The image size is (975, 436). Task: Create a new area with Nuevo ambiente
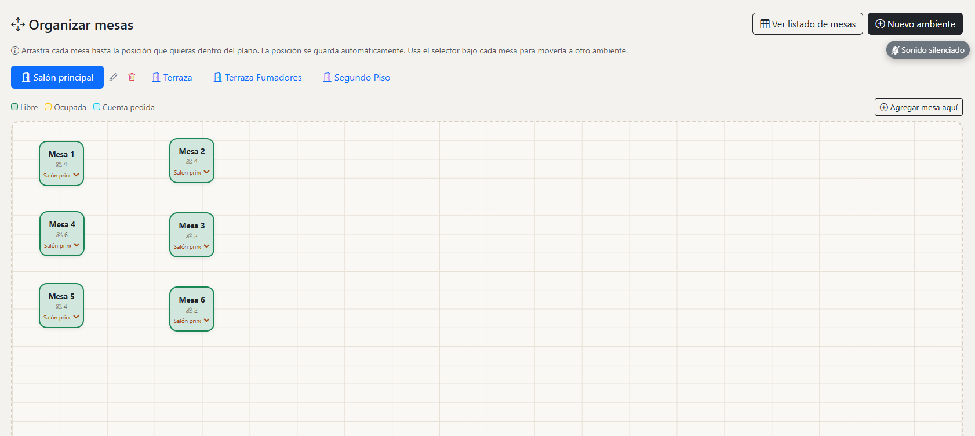(x=915, y=24)
